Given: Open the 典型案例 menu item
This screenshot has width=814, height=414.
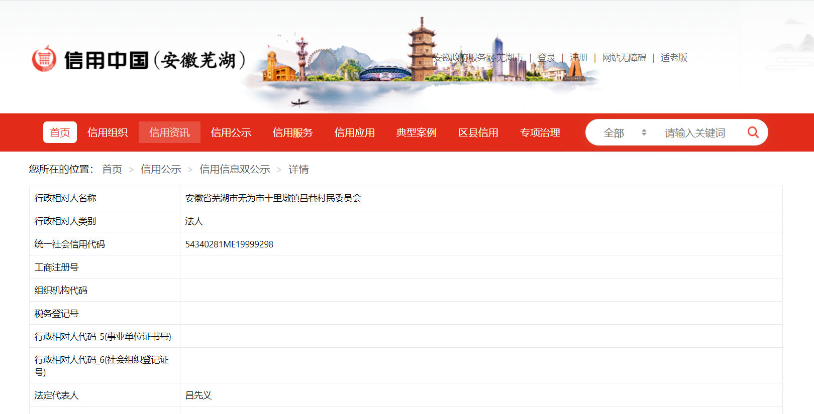Looking at the screenshot, I should 417,132.
